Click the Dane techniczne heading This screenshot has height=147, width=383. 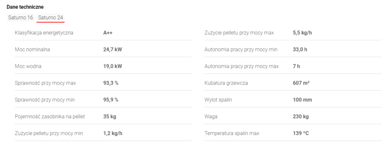click(25, 7)
